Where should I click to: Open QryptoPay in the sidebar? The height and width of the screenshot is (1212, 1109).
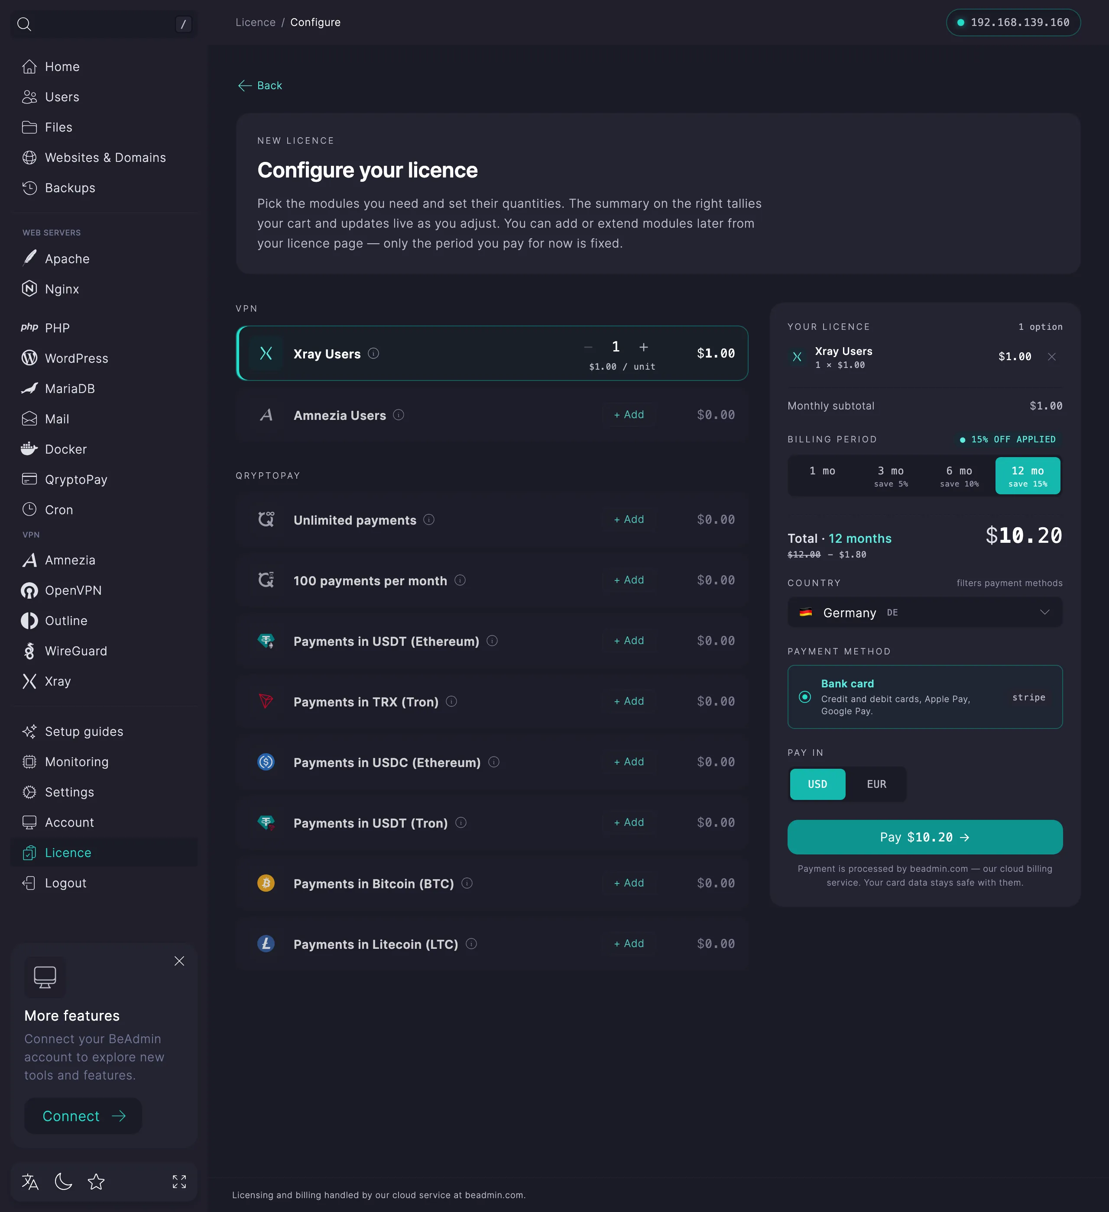pyautogui.click(x=104, y=480)
